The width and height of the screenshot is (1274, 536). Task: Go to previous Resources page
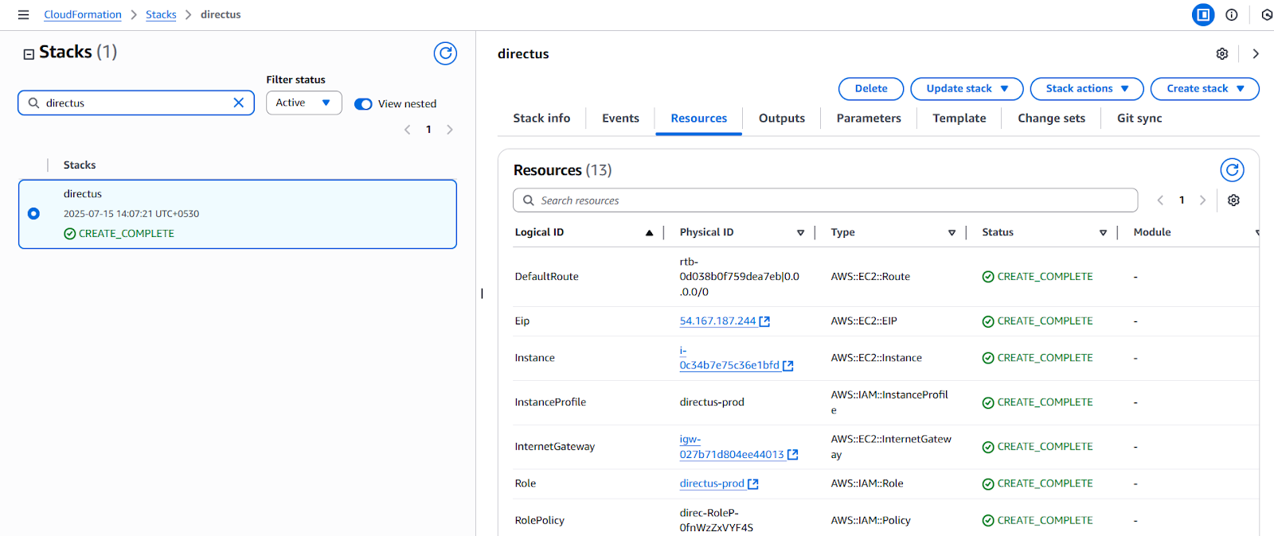1160,200
